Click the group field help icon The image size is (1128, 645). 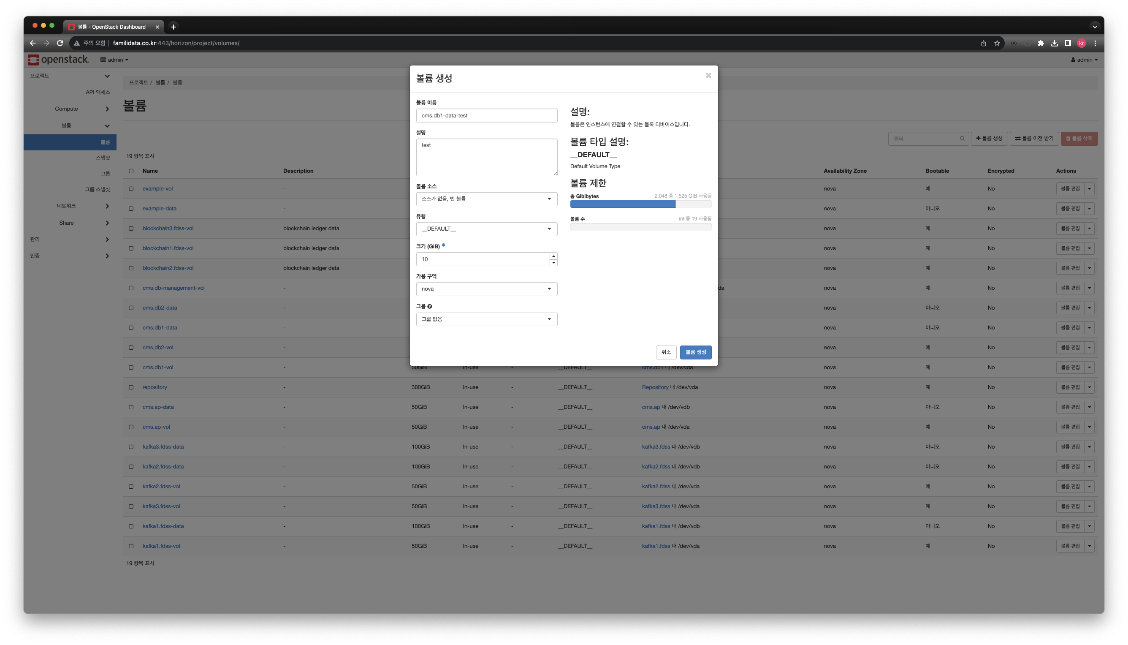tap(429, 307)
